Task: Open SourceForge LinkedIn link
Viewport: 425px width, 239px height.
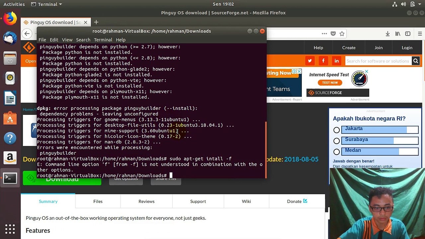Action: click(337, 61)
